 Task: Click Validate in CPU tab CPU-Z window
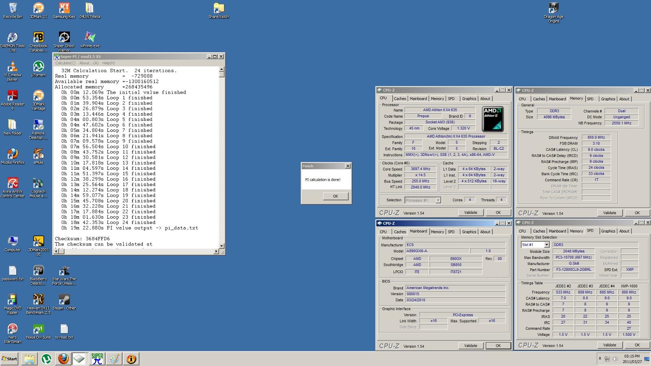tap(471, 213)
